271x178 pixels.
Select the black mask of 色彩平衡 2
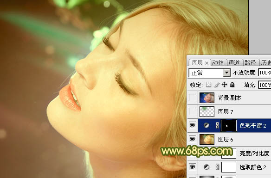pyautogui.click(x=229, y=126)
